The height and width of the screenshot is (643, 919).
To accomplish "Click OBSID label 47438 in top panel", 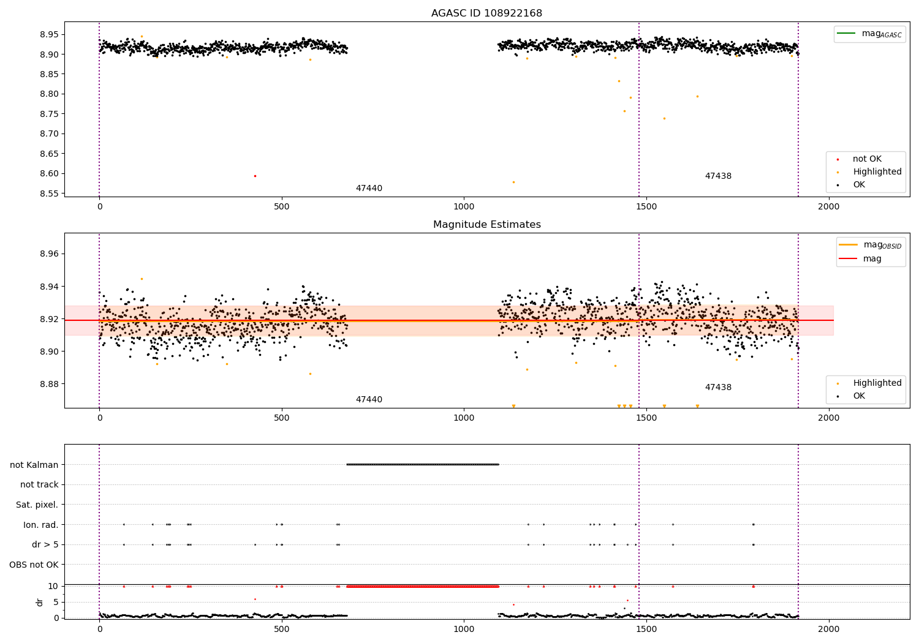I will coord(718,176).
